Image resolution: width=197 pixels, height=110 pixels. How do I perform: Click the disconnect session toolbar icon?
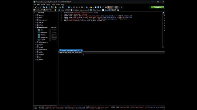click(x=40, y=7)
